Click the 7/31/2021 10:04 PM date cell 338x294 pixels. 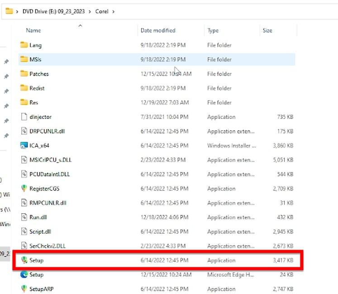pyautogui.click(x=164, y=117)
